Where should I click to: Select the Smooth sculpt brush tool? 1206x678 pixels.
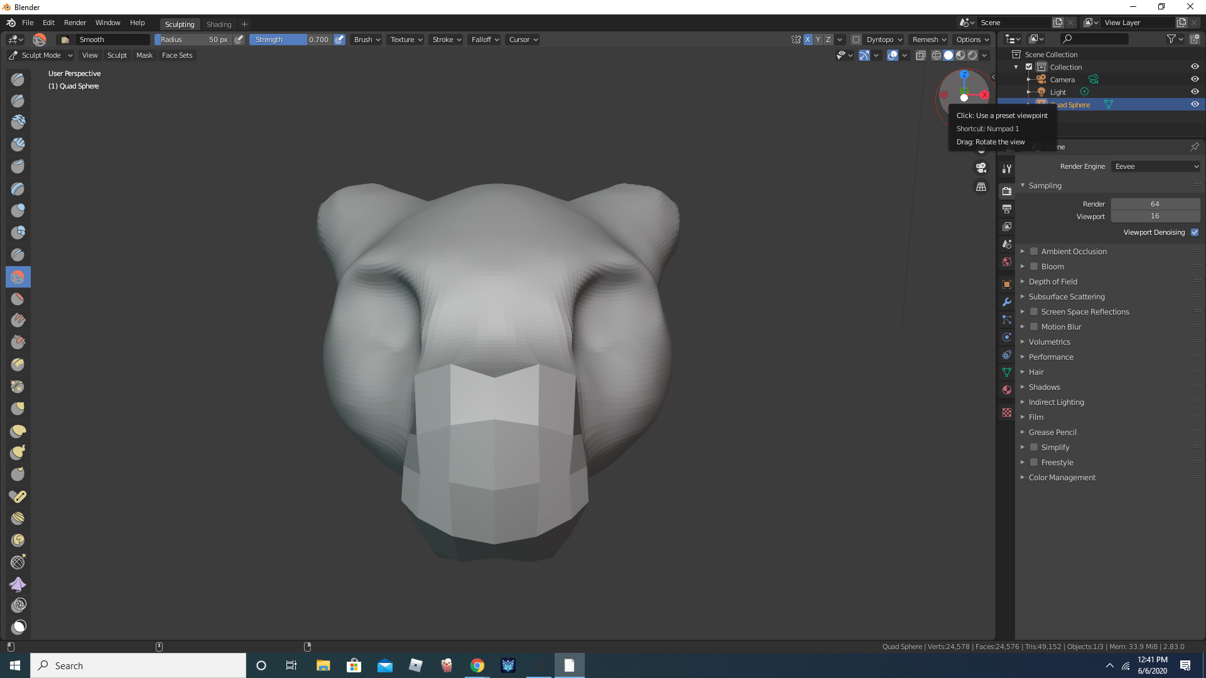(x=18, y=276)
